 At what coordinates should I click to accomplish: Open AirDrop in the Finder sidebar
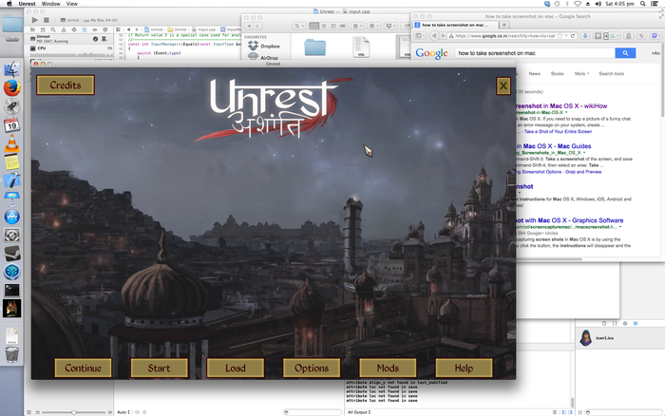tap(264, 57)
